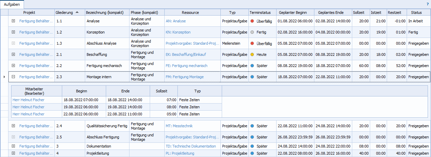Click blue Später dot for Fertigung mechanisch

click(x=252, y=66)
